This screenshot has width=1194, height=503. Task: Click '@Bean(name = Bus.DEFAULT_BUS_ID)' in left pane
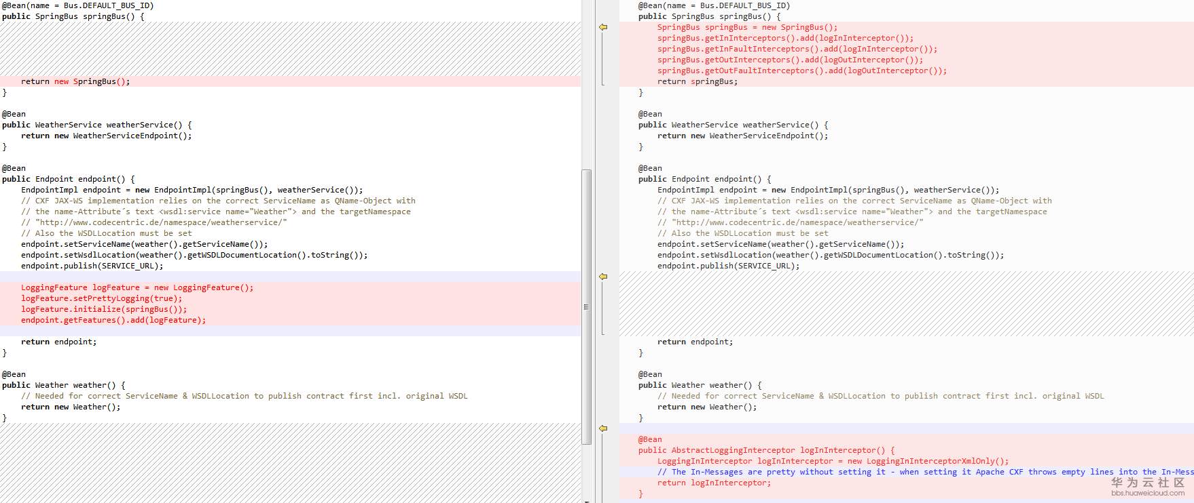coord(78,5)
